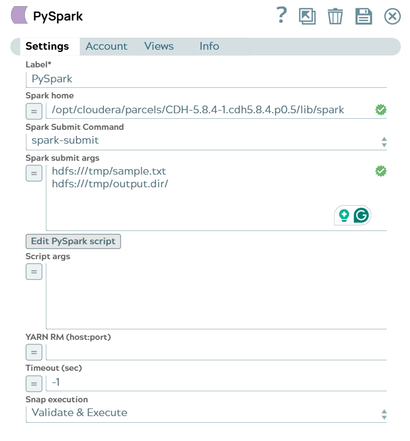Viewport: 410px width, 441px height.
Task: Click the pop-out window icon
Action: point(307,16)
